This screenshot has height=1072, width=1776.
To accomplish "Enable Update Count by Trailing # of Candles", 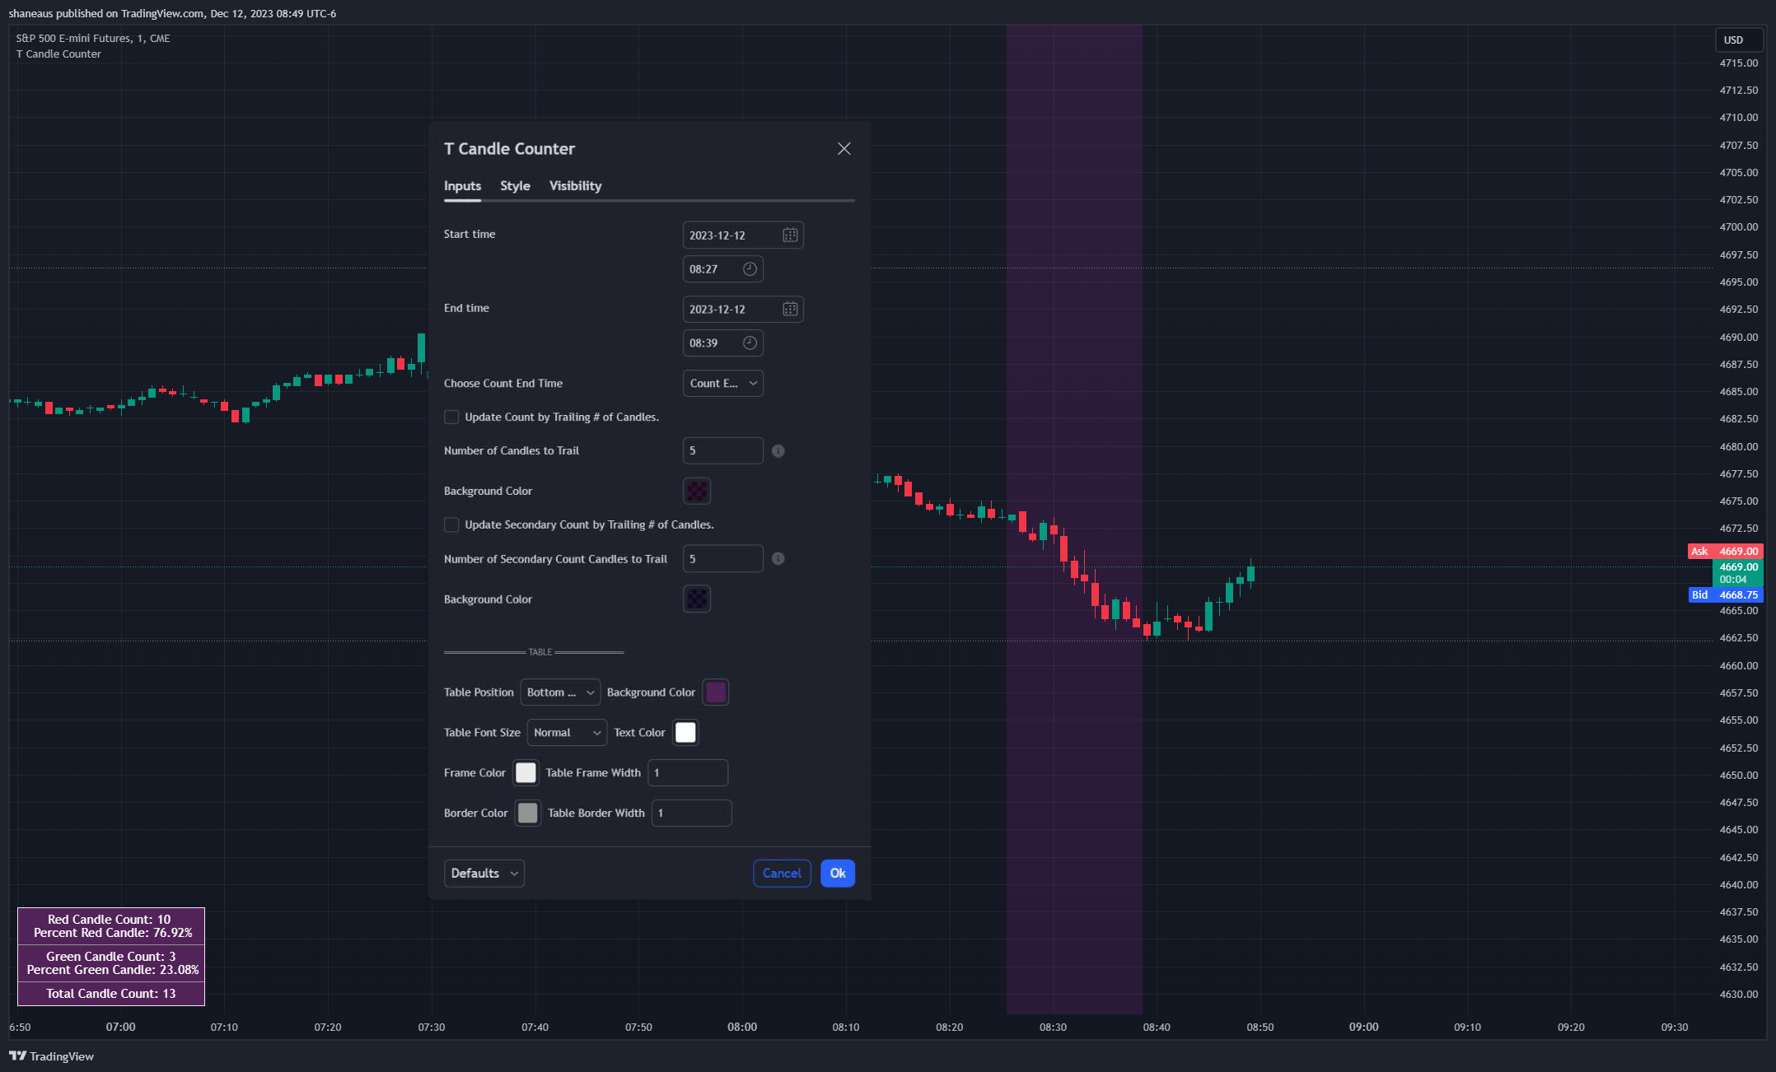I will 451,417.
